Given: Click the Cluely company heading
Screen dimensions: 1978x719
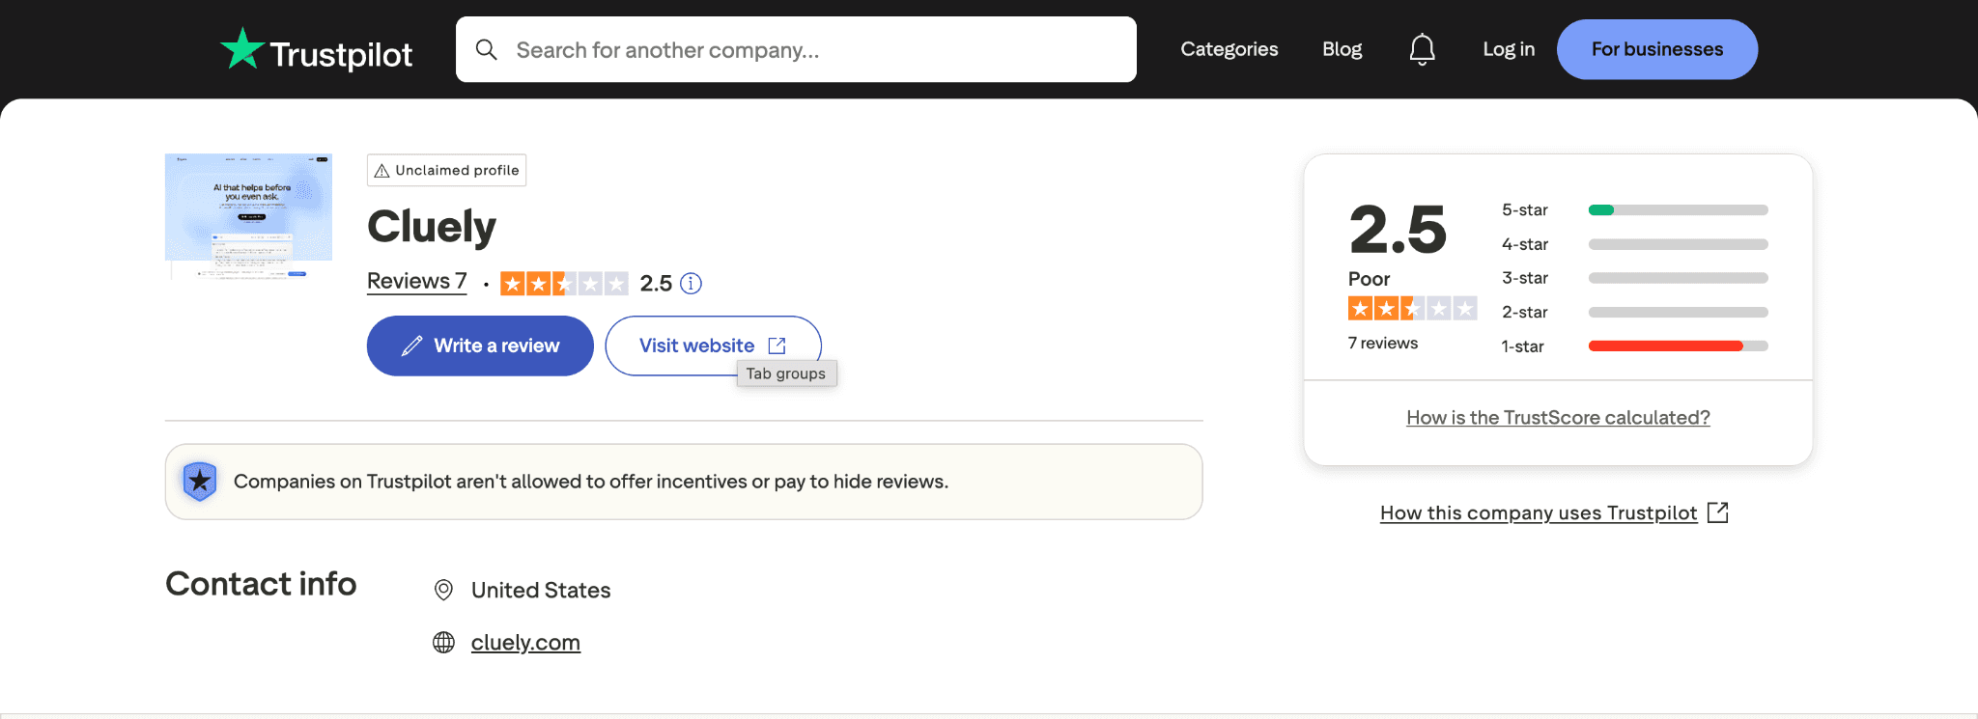Looking at the screenshot, I should tap(432, 227).
